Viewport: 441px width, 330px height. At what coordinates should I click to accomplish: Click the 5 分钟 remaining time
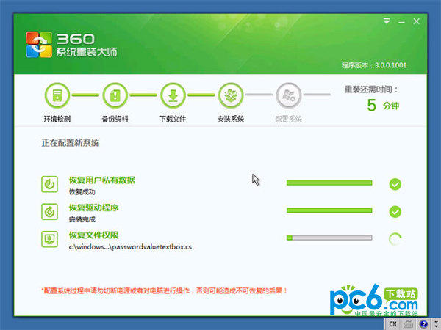point(383,106)
